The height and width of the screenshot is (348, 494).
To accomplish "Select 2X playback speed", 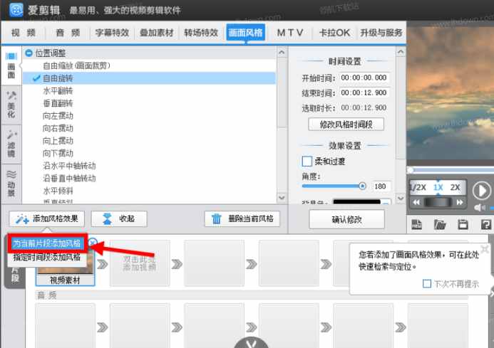I will point(455,187).
